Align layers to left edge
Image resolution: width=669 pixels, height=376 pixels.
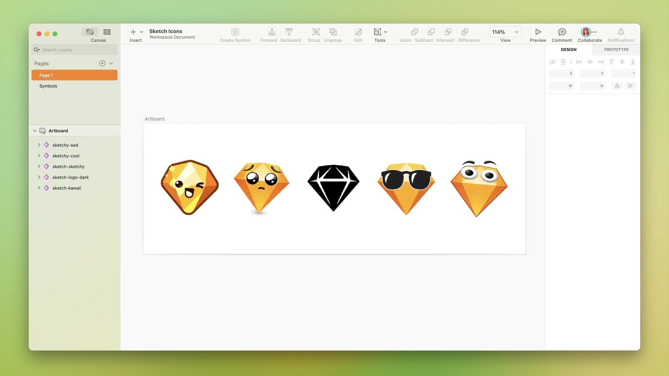(x=579, y=62)
